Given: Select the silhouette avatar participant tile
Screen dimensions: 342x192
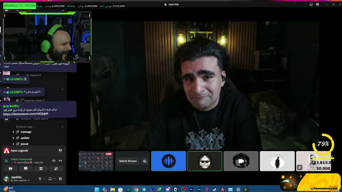Looking at the screenshot, I should point(277,161).
